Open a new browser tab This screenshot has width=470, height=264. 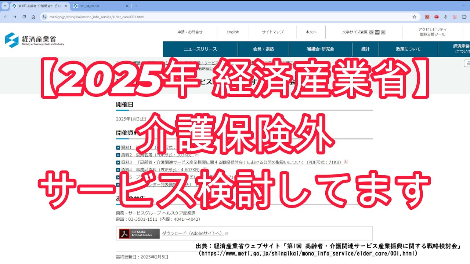click(x=136, y=6)
